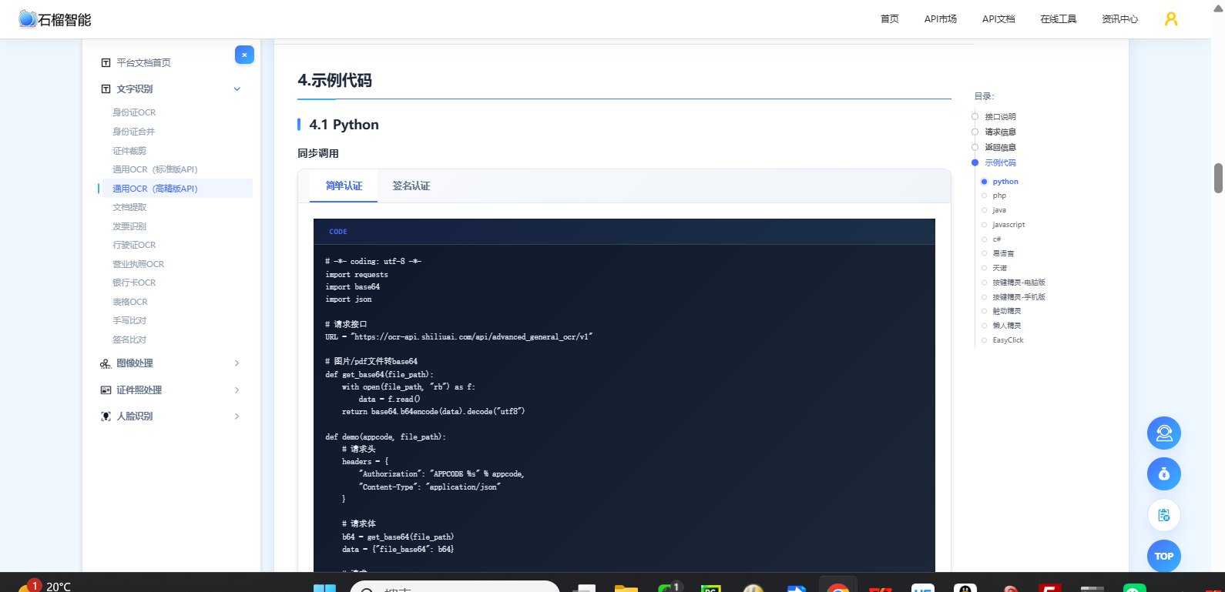1225x592 pixels.
Task: Open the 20°C weather widget on taskbar
Action: point(46,585)
